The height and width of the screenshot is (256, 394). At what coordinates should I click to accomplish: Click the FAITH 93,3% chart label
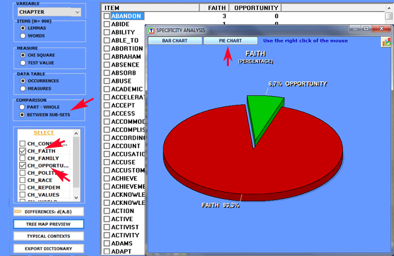point(221,206)
